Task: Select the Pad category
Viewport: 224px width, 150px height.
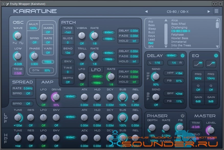Action: pyautogui.click(x=151, y=43)
